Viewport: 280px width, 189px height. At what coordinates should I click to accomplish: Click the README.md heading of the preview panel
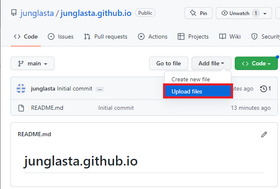coord(34,134)
